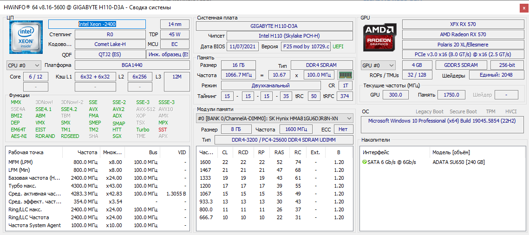This screenshot has height=235, width=529.
Task: Click the TPM indicator
Action: click(491, 111)
